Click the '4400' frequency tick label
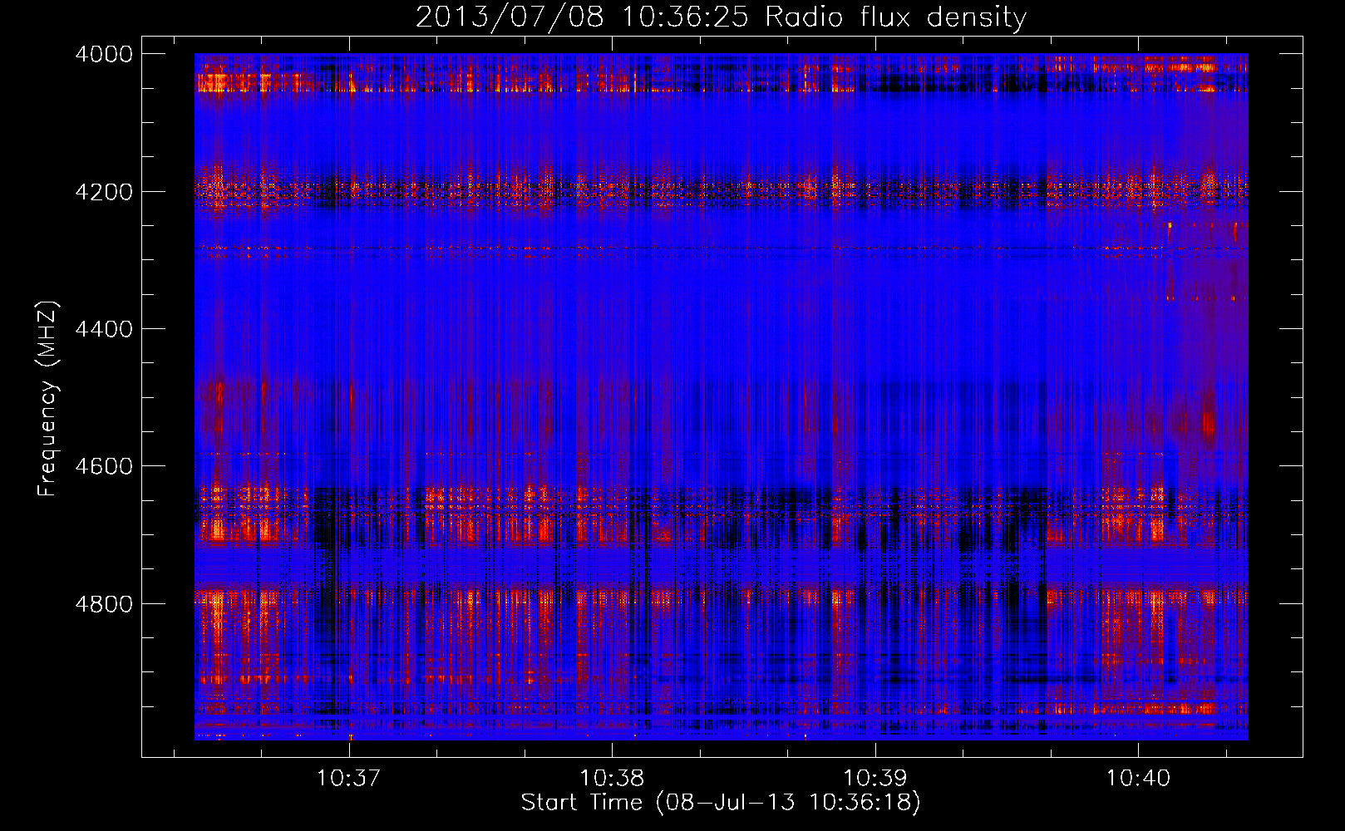The width and height of the screenshot is (1345, 831). pos(104,329)
